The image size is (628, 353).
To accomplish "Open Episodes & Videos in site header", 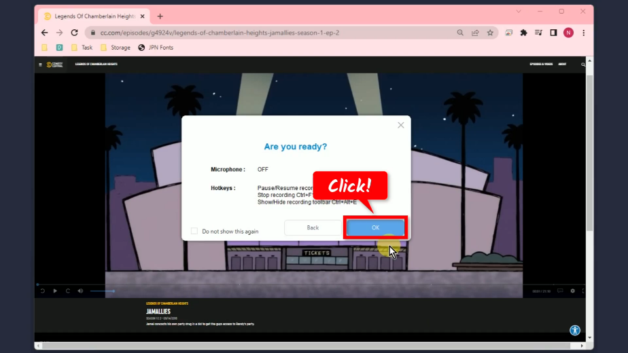I will [541, 64].
